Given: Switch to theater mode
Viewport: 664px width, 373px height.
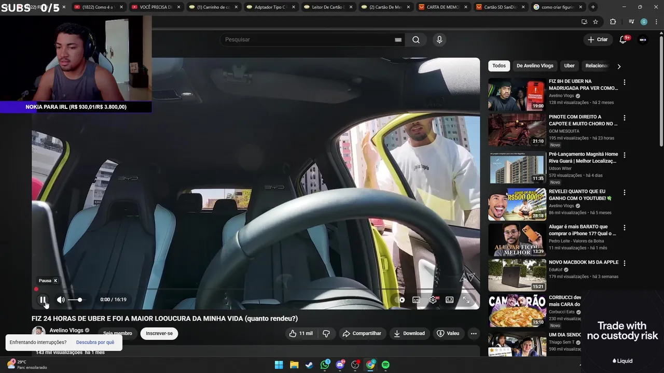Looking at the screenshot, I should (x=449, y=299).
